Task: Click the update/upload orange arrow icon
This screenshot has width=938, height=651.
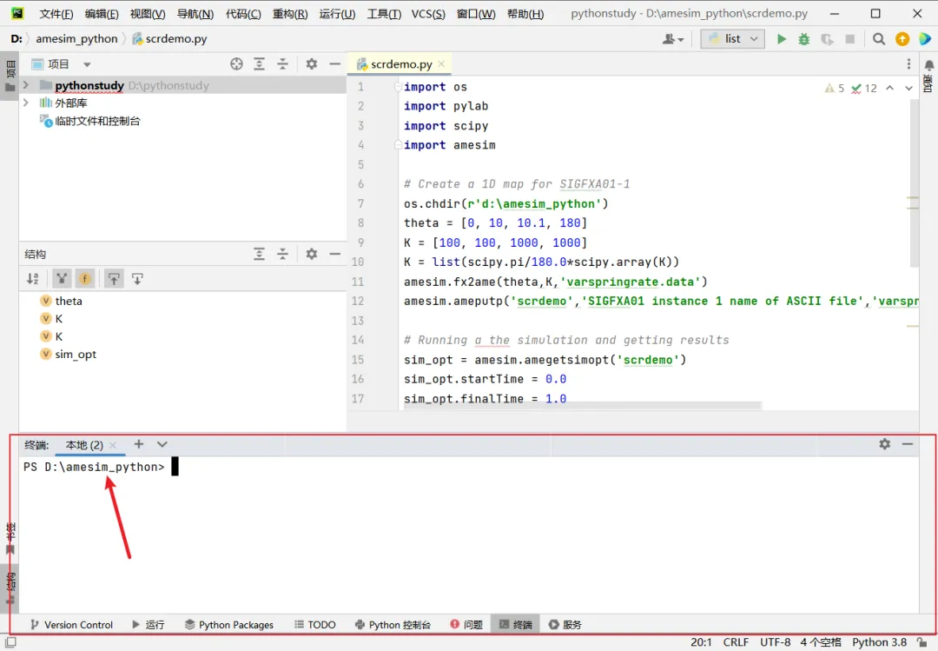Action: (x=902, y=38)
